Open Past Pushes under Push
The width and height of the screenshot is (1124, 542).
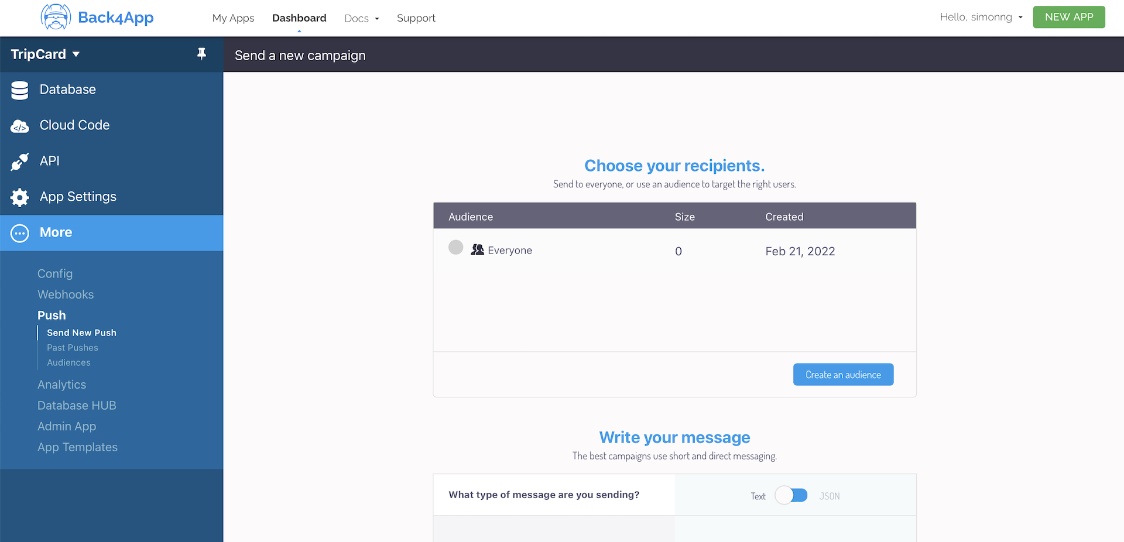pyautogui.click(x=73, y=348)
